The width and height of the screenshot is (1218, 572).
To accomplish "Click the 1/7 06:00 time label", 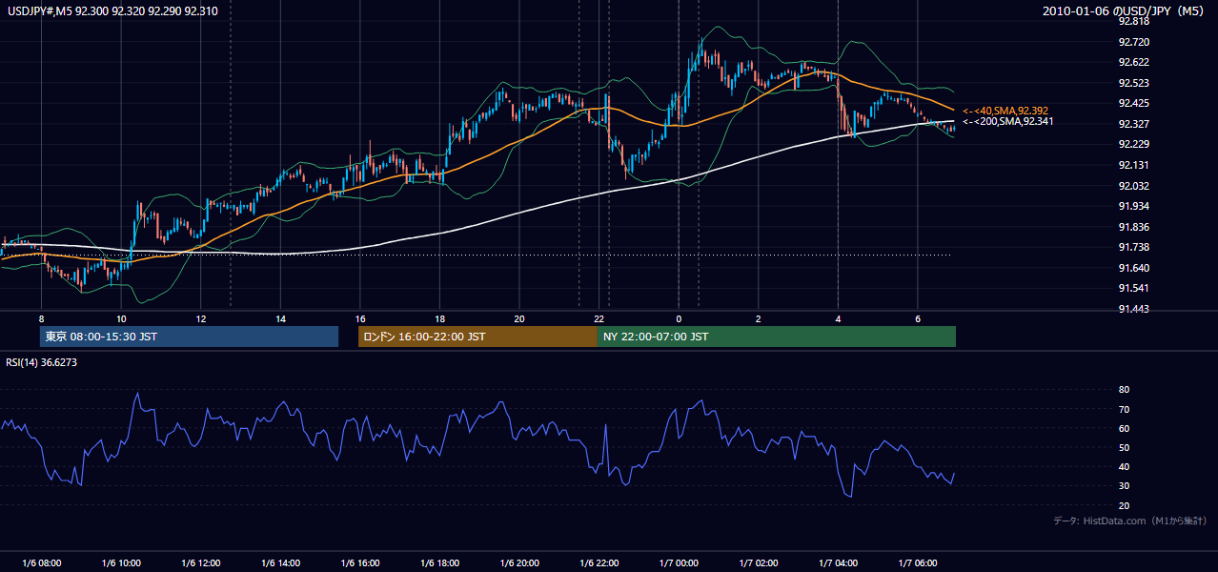I will pyautogui.click(x=918, y=563).
